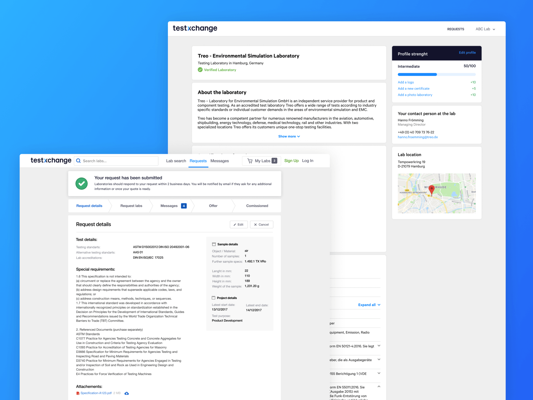Viewport: 533px width, 400px height.
Task: Open the Requests nav item in front window
Action: tap(198, 161)
